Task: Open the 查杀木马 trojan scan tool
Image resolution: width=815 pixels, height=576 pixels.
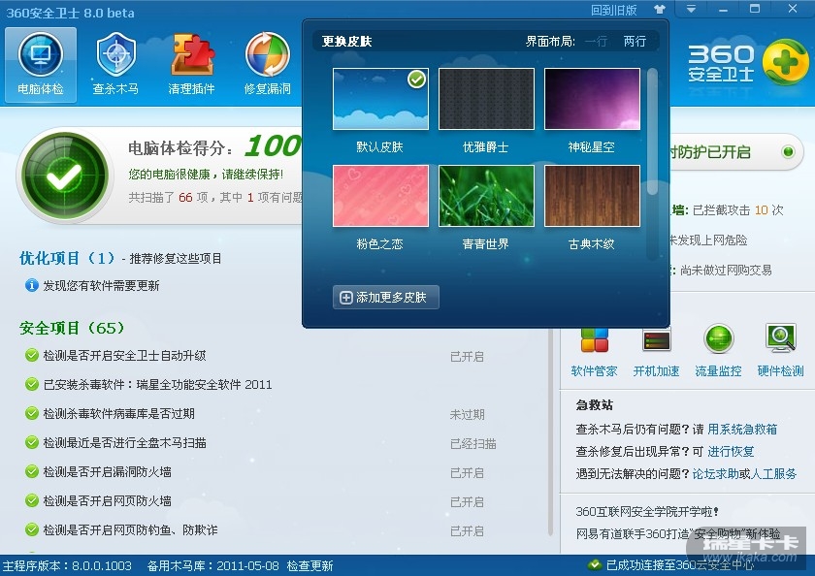Action: click(x=115, y=64)
